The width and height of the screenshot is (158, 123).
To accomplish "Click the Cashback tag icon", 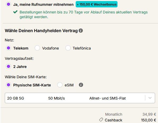I will coord(101,120).
